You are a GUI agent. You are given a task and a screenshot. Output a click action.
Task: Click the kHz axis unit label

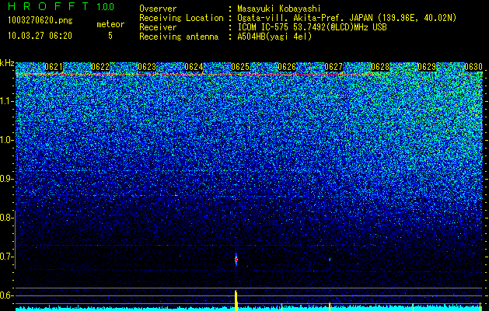pyautogui.click(x=7, y=63)
